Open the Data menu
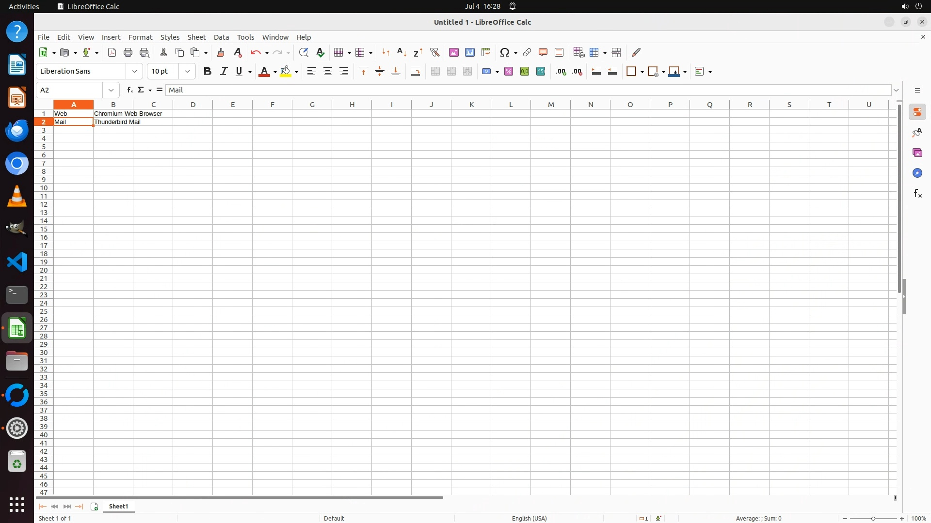The image size is (931, 523). click(221, 37)
